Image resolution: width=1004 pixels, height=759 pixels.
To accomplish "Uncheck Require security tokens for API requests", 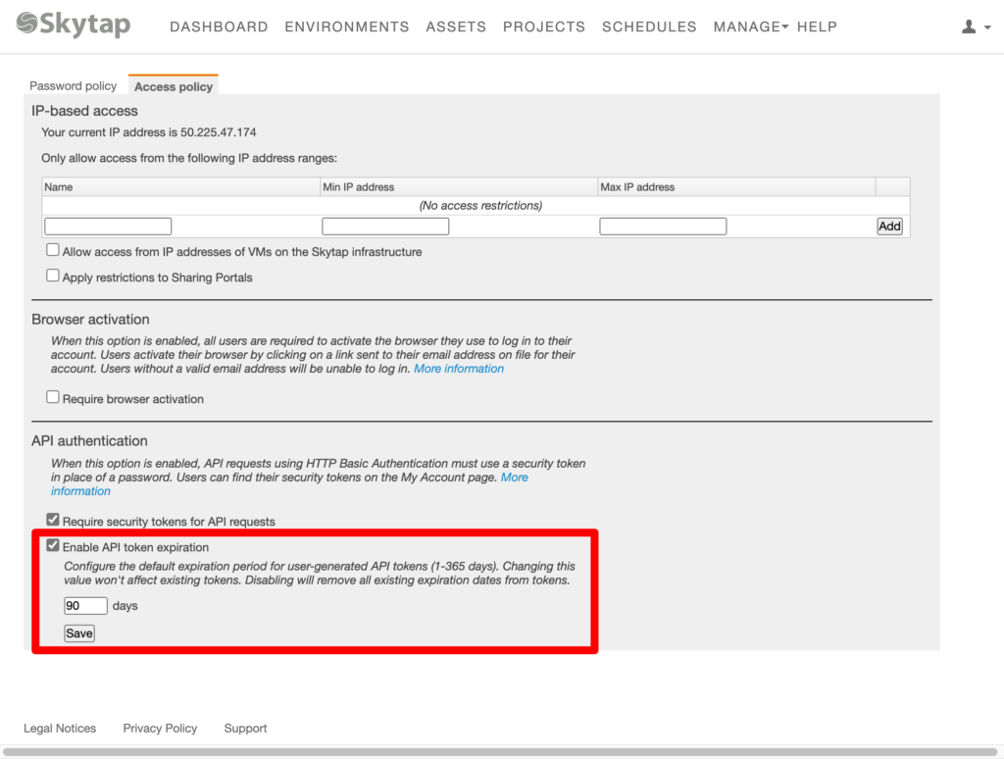I will click(x=53, y=521).
